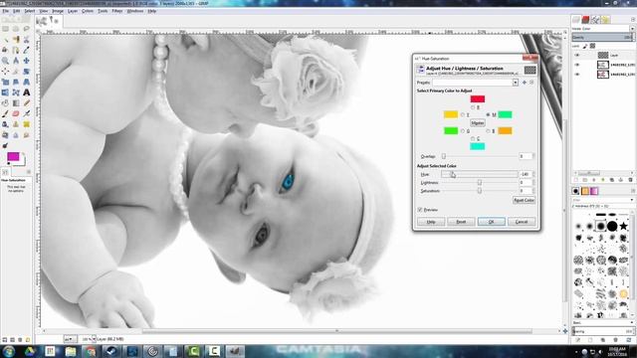Click the Master button

coord(478,123)
